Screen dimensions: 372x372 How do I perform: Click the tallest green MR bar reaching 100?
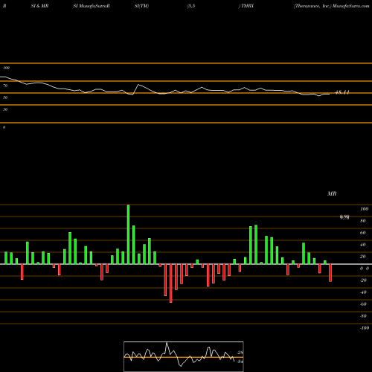pos(128,234)
